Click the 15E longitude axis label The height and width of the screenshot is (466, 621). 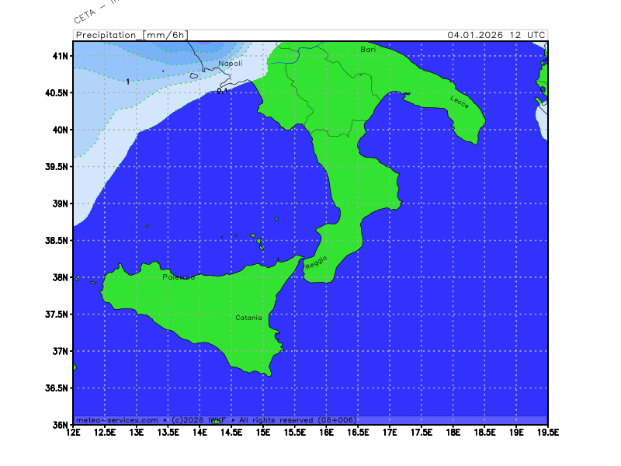pyautogui.click(x=263, y=432)
